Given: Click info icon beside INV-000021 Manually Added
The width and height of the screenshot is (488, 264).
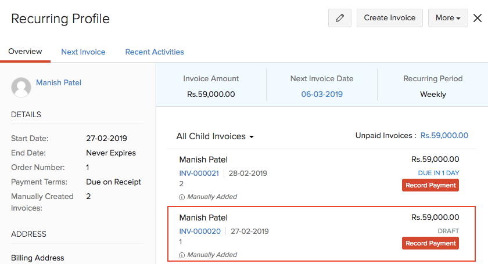Looking at the screenshot, I should [x=182, y=197].
